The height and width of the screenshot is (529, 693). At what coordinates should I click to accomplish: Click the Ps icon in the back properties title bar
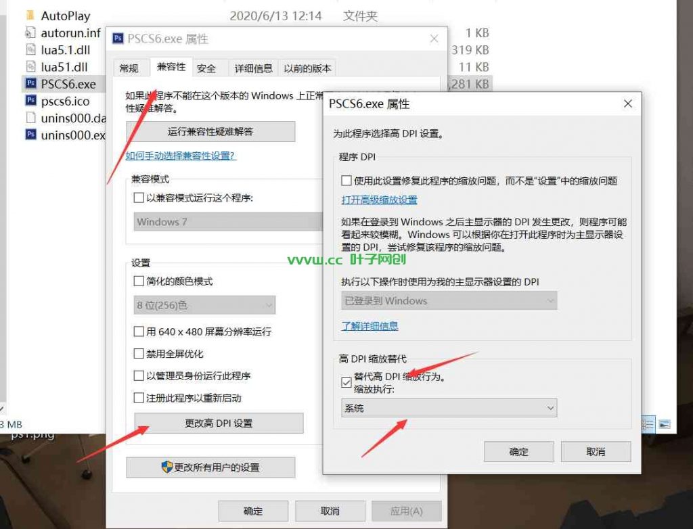point(118,38)
